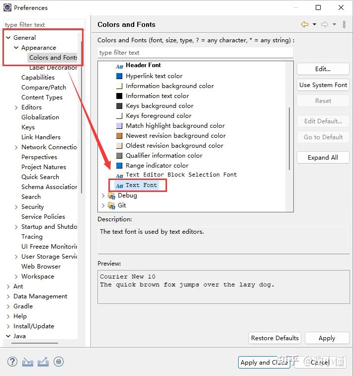The height and width of the screenshot is (376, 353).
Task: Open the three-dot view menu icon
Action: click(x=344, y=24)
